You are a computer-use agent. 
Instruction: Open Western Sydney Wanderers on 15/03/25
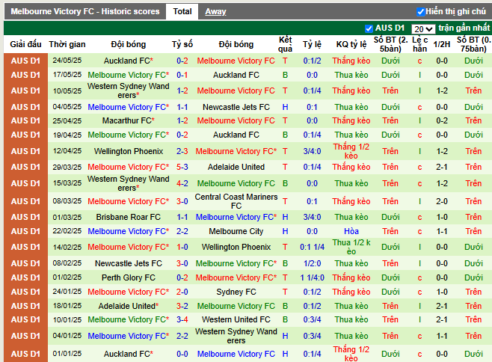click(129, 183)
